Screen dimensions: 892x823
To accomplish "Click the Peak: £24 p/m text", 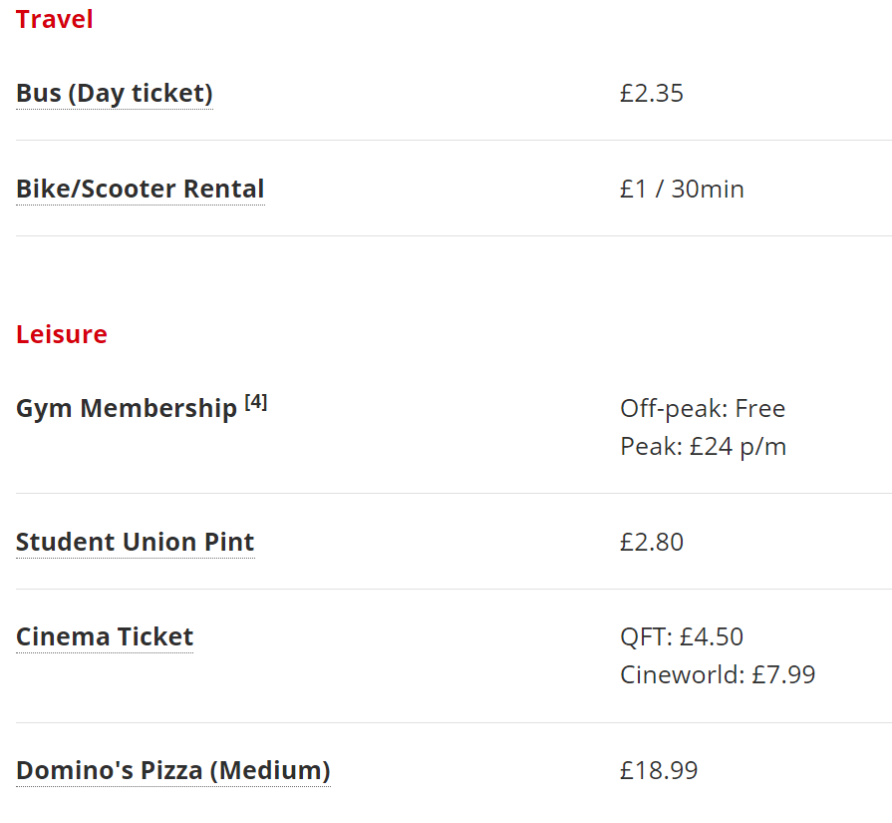I will [x=703, y=447].
